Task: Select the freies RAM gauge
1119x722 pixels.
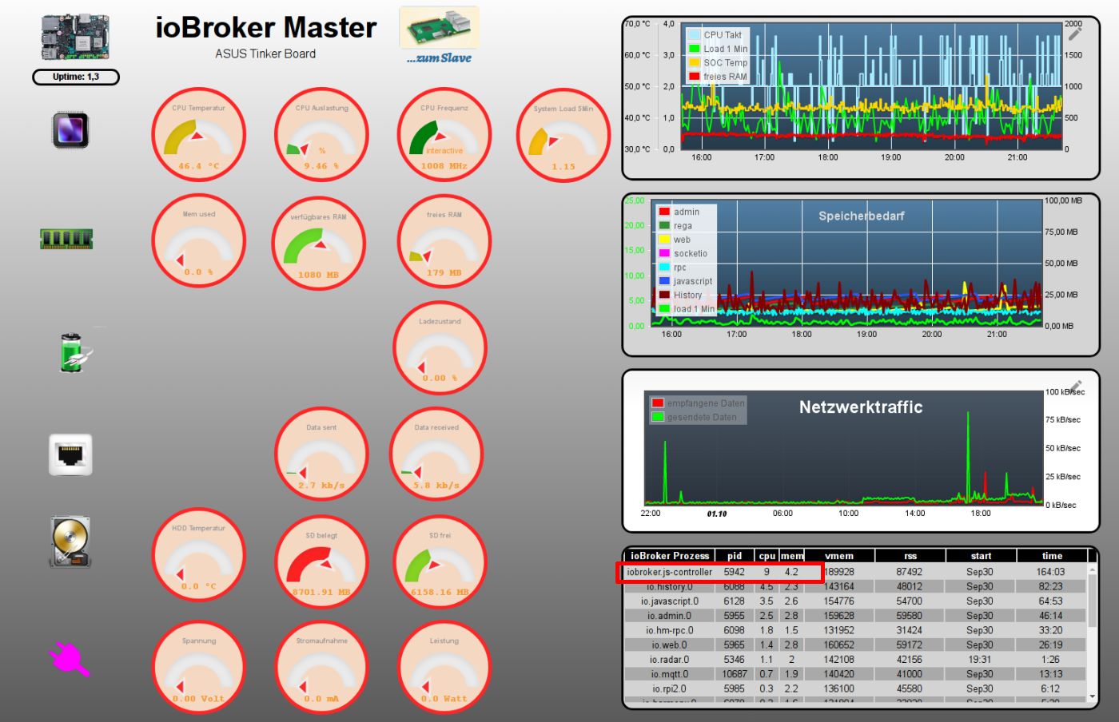Action: point(444,241)
